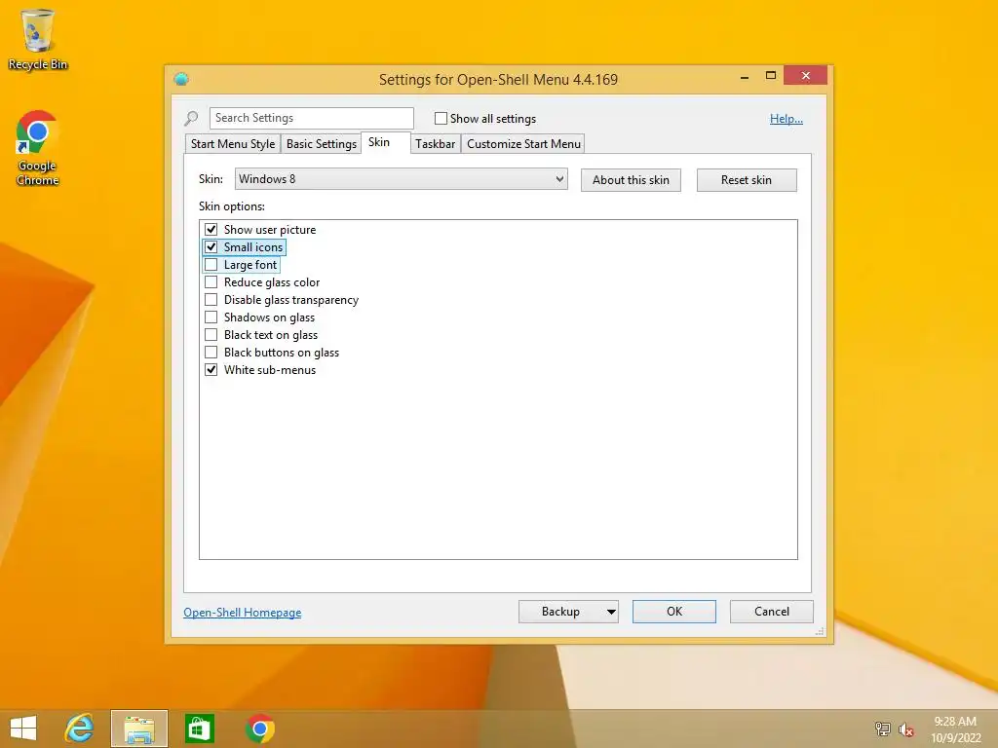This screenshot has height=748, width=998.
Task: Open the Customize Start Menu tab
Action: (523, 144)
